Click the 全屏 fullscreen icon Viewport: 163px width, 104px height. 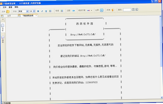coord(102,10)
